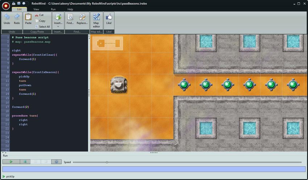
Task: Click the first quick-access icon beside the red orb
Action: click(14, 4)
